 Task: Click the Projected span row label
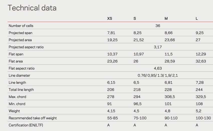click(x=21, y=33)
